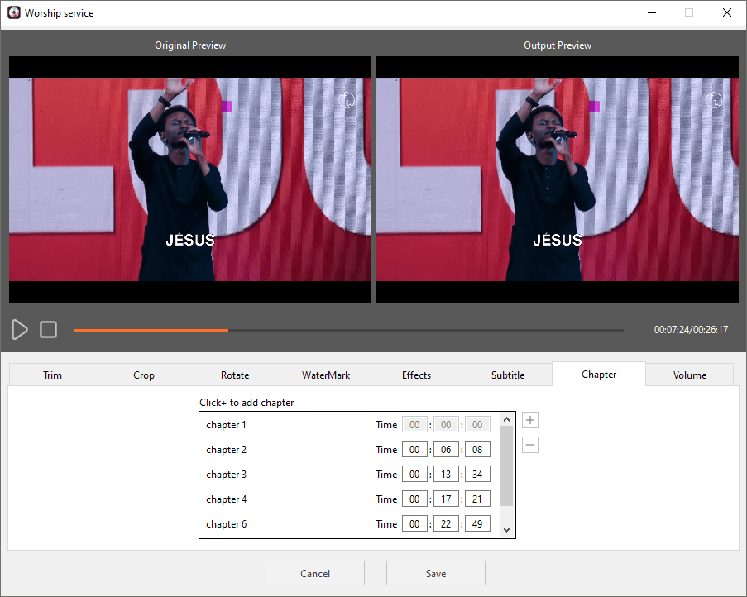Click the playback progress bar
Viewport: 747px width, 597px height.
347,330
